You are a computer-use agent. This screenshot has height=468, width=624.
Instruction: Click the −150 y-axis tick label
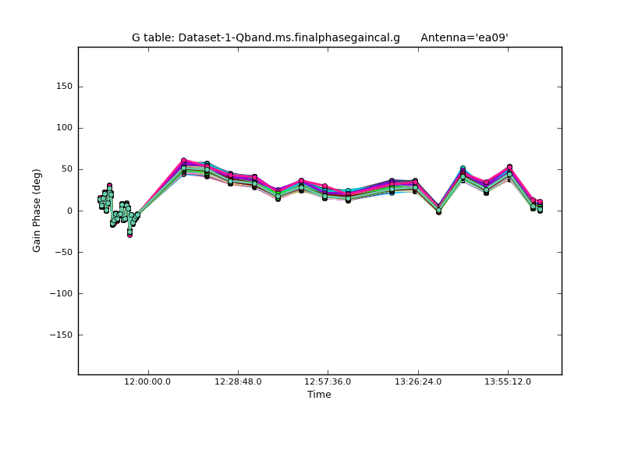pos(60,335)
